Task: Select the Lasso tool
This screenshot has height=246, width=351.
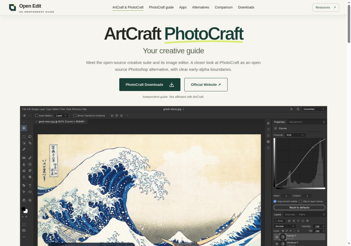Action: pyautogui.click(x=30, y=137)
